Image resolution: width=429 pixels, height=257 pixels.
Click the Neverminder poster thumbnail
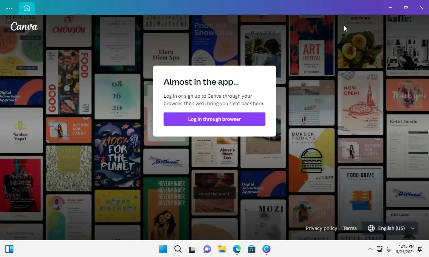[x=166, y=209]
